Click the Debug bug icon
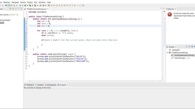195x109 pixels. click(x=20, y=5)
